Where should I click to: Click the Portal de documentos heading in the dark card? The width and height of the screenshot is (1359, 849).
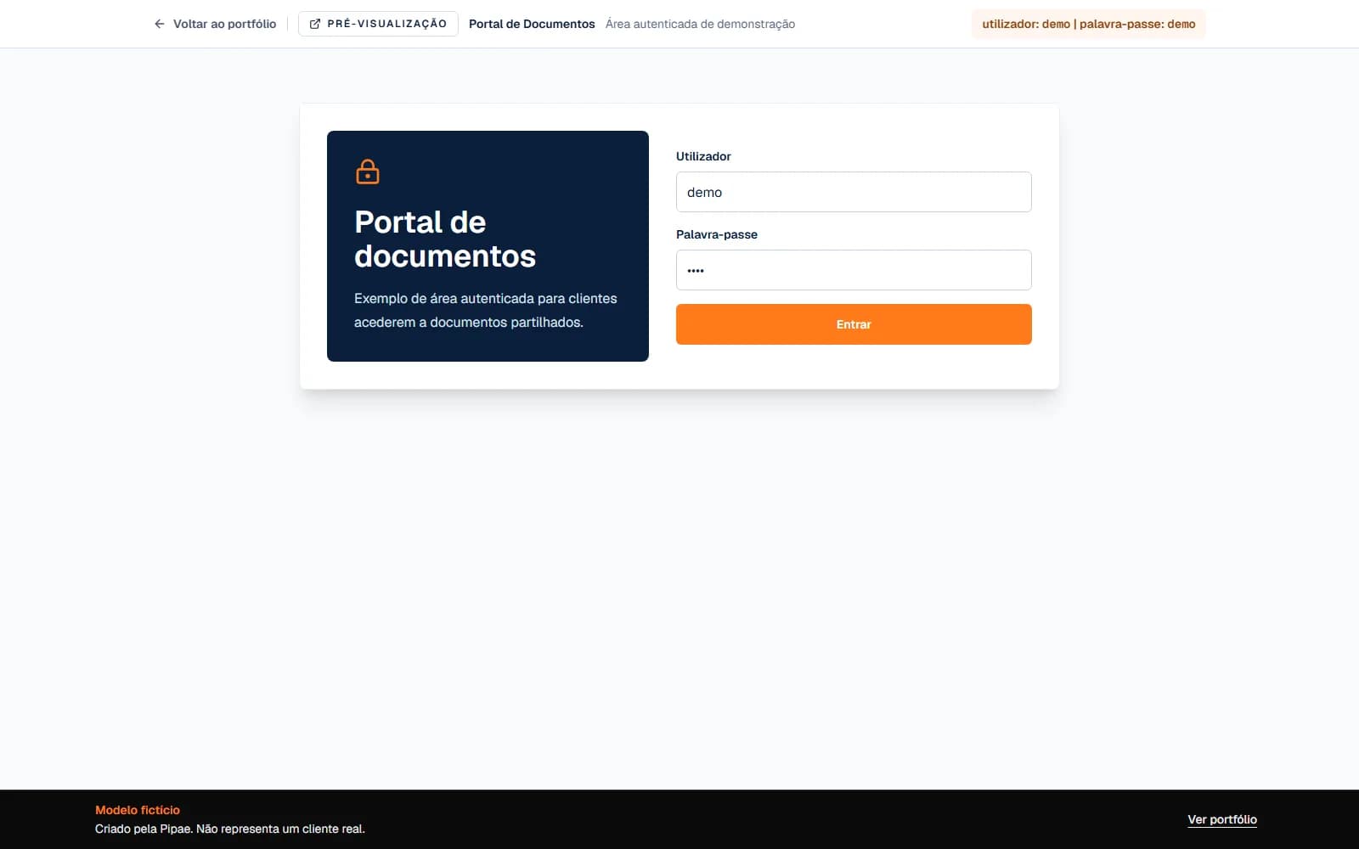445,239
